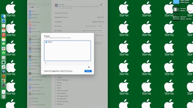Uncheck Websites in Spotlight results
The width and height of the screenshot is (193, 108).
point(55,104)
